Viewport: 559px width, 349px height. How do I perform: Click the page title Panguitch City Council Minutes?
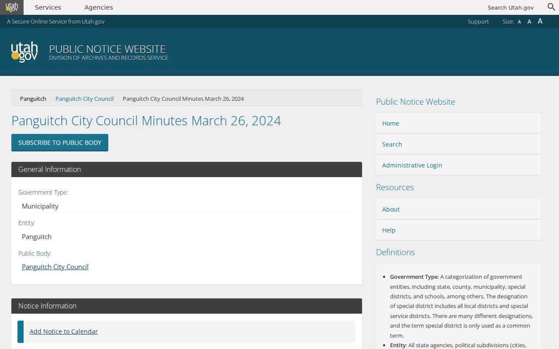pyautogui.click(x=146, y=121)
